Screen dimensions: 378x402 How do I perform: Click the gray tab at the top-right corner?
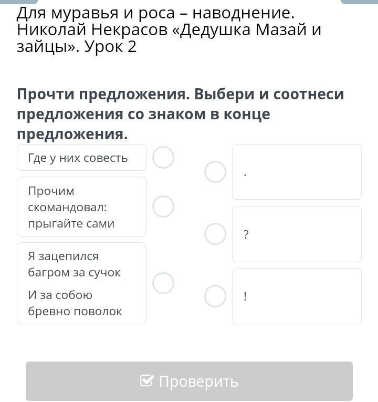pyautogui.click(x=359, y=2)
